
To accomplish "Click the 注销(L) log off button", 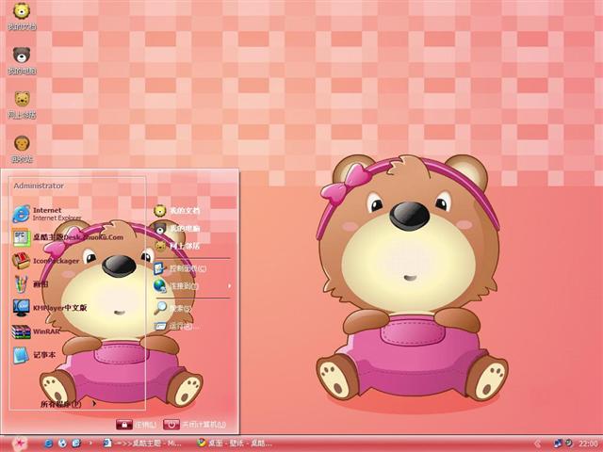I will coord(137,425).
